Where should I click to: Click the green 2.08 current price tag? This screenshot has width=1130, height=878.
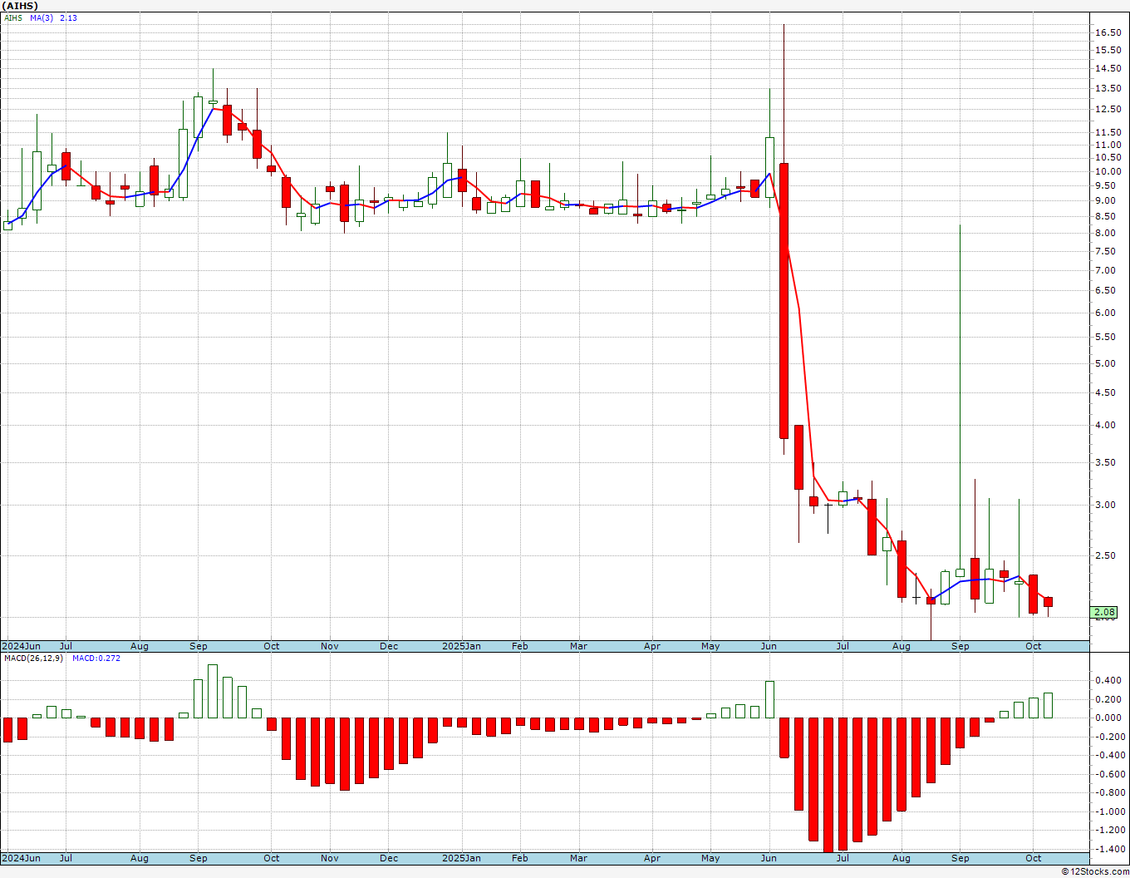click(x=1105, y=613)
